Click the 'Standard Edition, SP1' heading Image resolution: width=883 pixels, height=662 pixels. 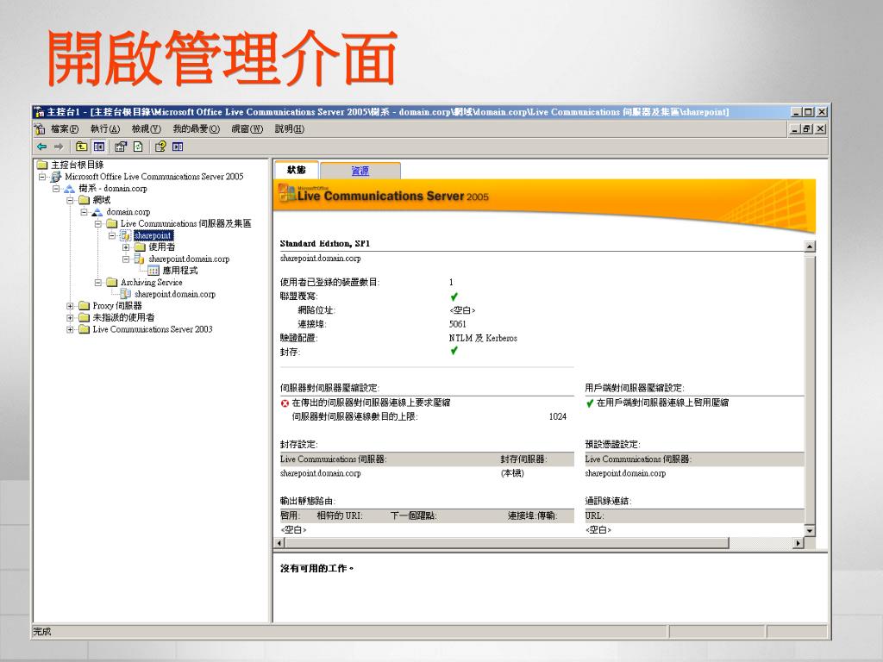point(325,244)
